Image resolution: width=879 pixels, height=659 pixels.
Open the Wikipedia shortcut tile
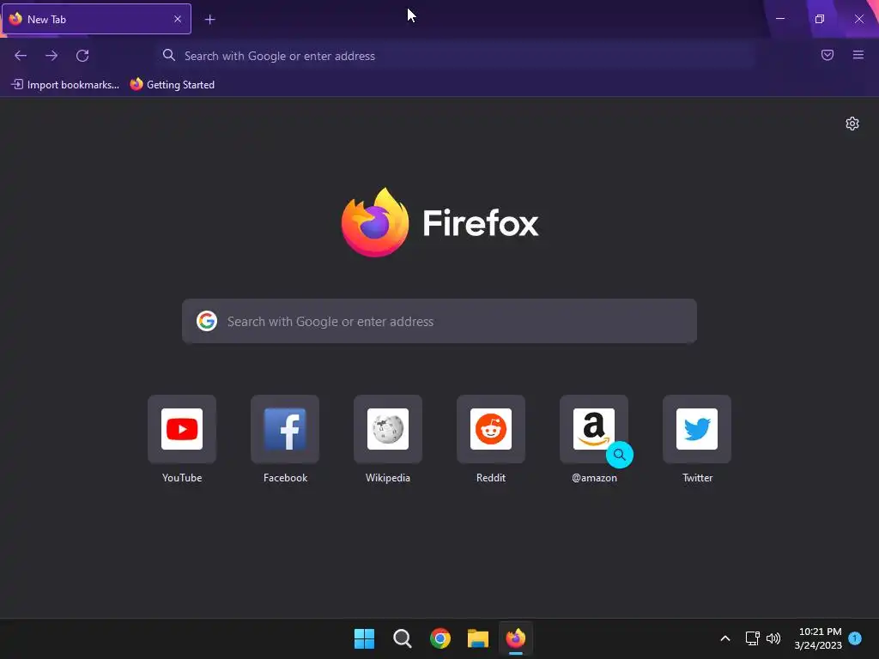(x=388, y=429)
